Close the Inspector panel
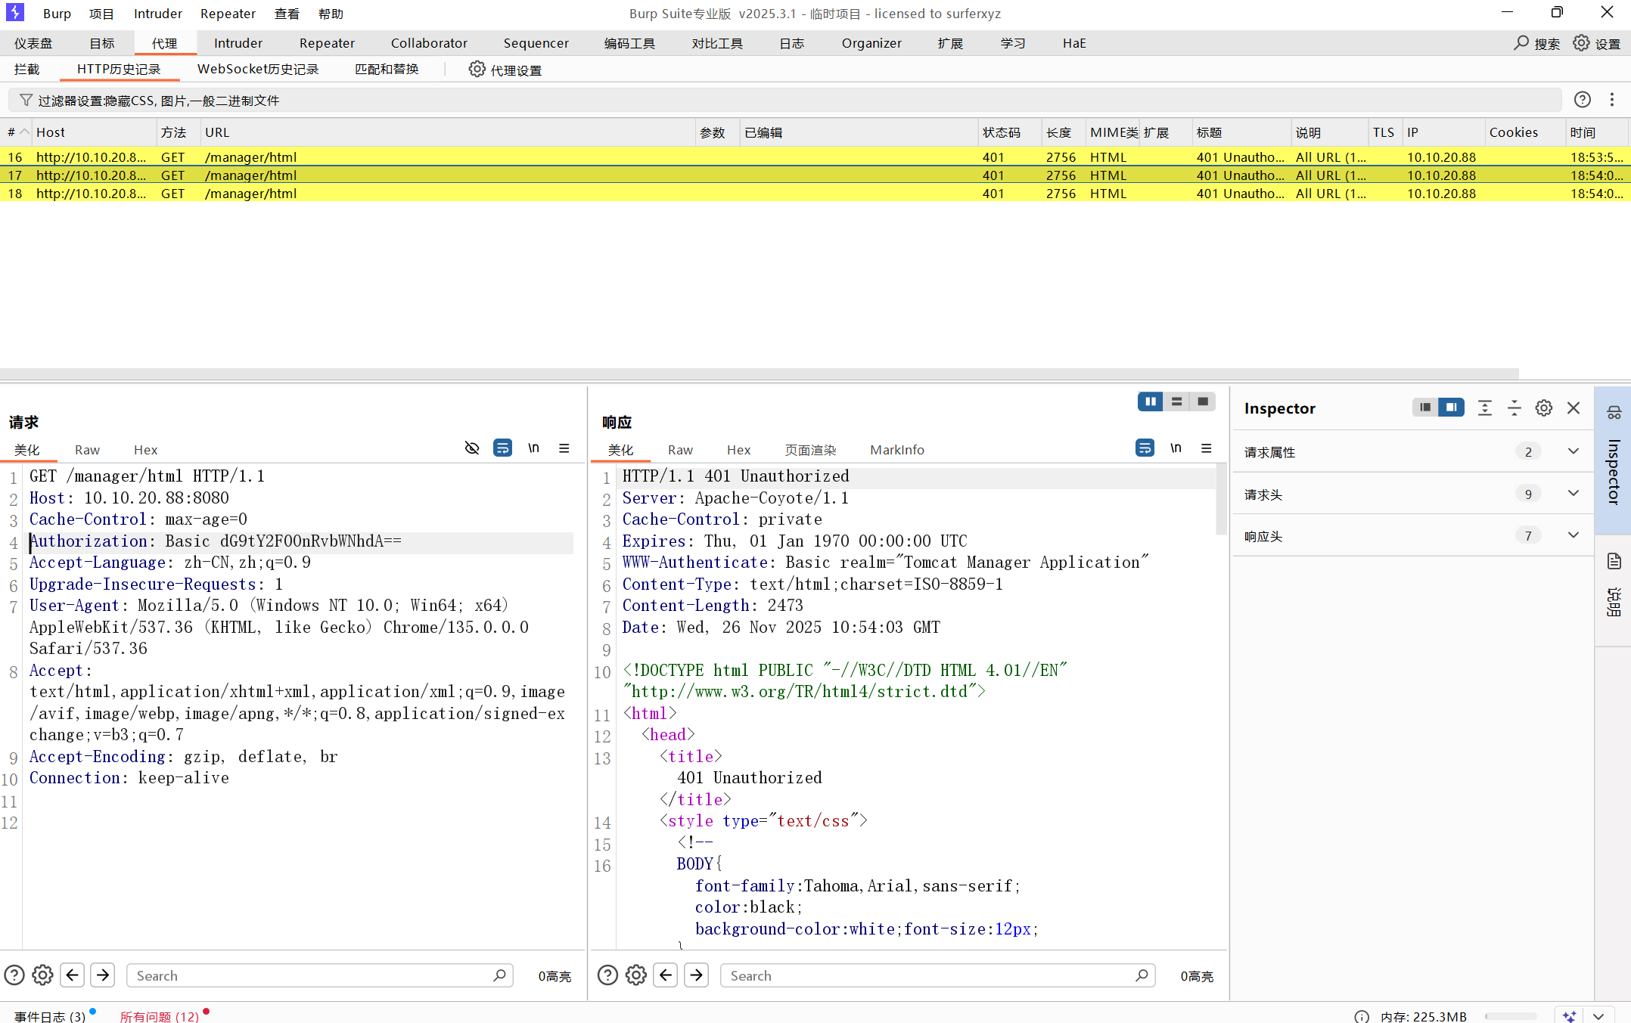Image resolution: width=1631 pixels, height=1023 pixels. pyautogui.click(x=1574, y=408)
